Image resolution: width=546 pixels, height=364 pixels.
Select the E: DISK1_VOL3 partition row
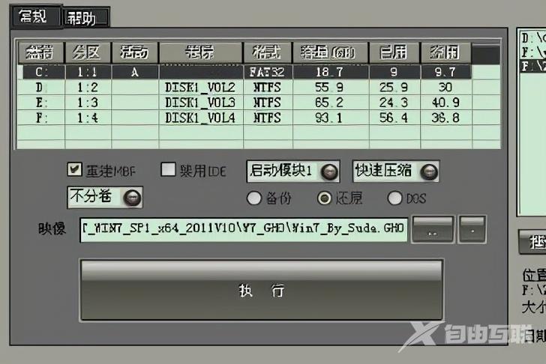point(244,102)
